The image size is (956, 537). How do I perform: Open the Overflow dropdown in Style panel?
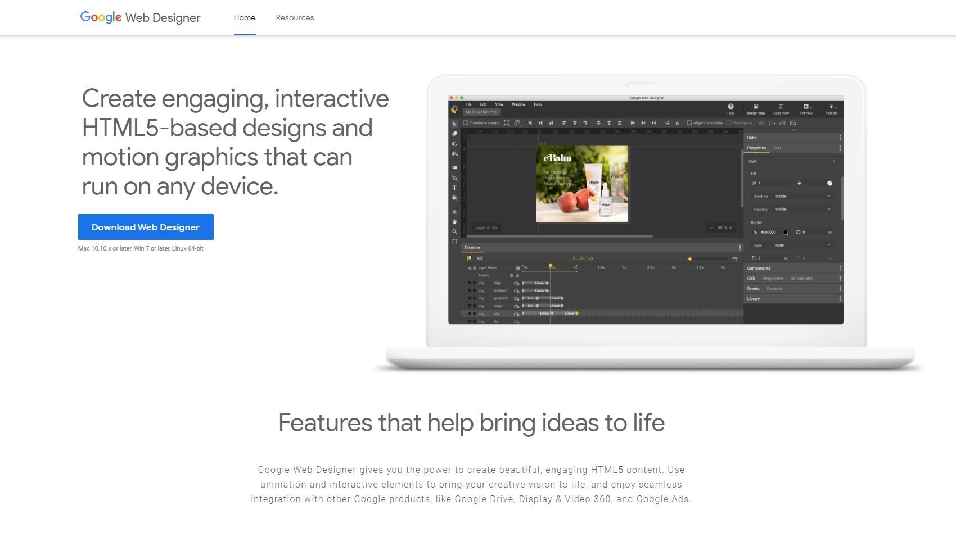click(828, 196)
